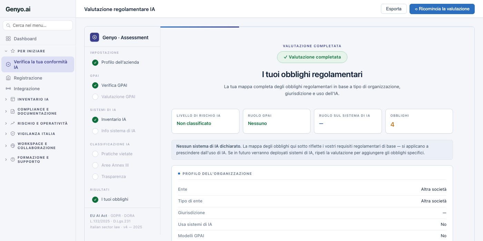Click the green check next to Inventario IA
The width and height of the screenshot is (483, 241).
[95, 119]
